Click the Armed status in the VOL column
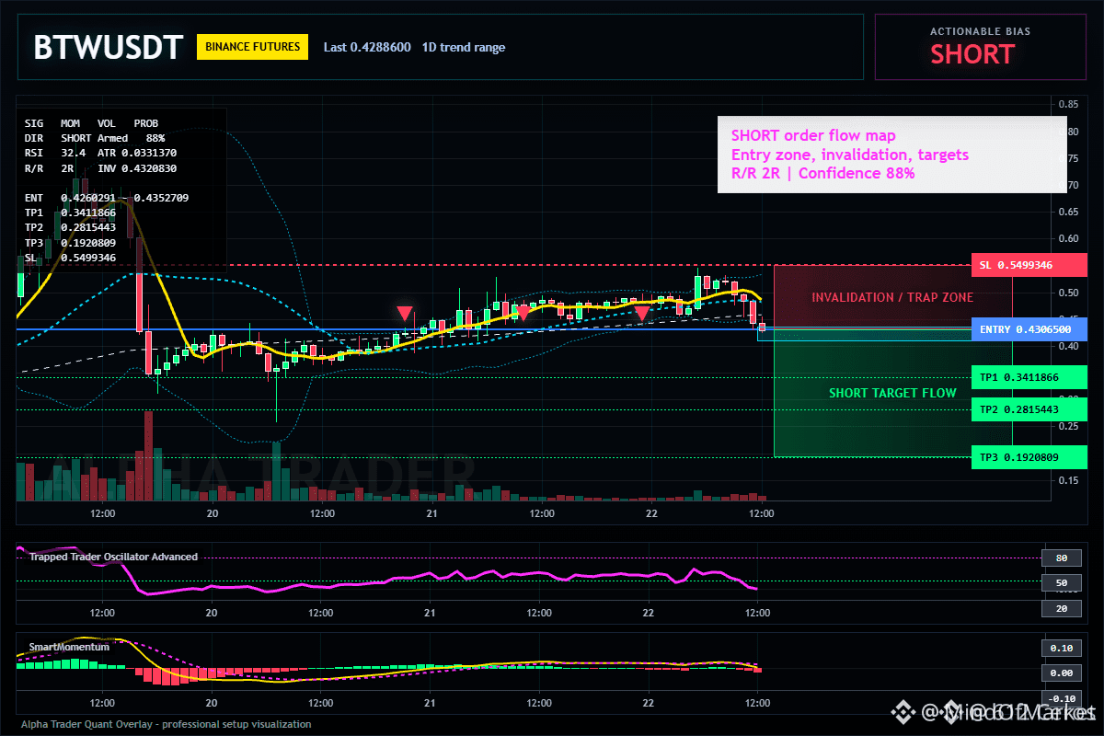This screenshot has width=1104, height=736. point(112,137)
